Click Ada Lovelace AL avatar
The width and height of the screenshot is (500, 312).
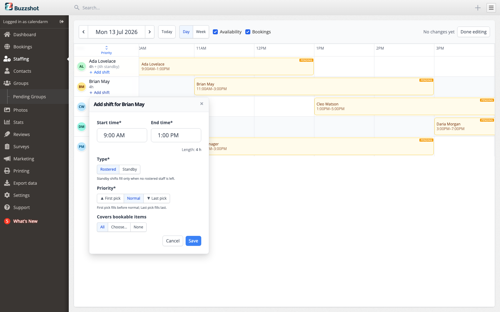tap(82, 66)
